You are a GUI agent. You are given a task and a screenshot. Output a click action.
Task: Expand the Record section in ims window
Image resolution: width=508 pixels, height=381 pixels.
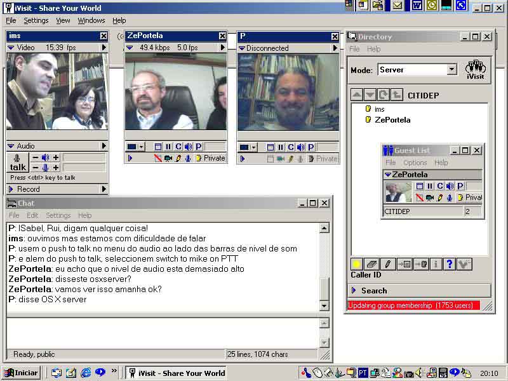(11, 189)
